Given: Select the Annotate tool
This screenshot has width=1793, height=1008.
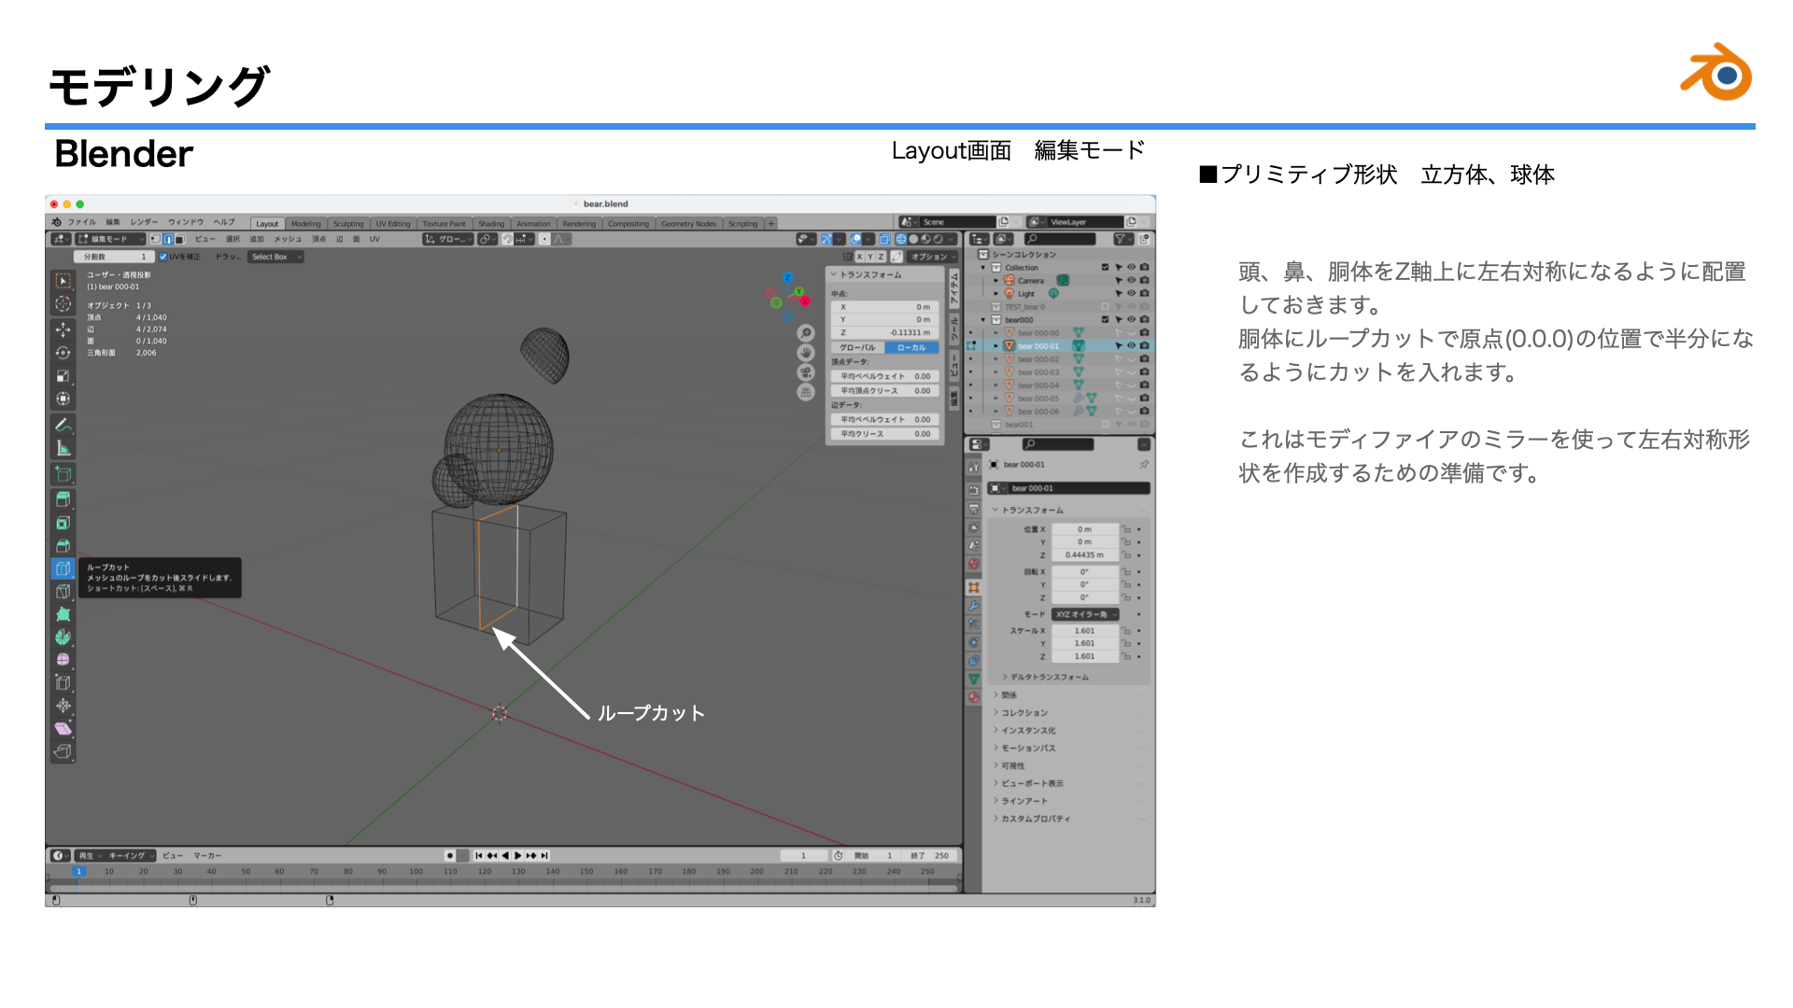Looking at the screenshot, I should coord(63,425).
